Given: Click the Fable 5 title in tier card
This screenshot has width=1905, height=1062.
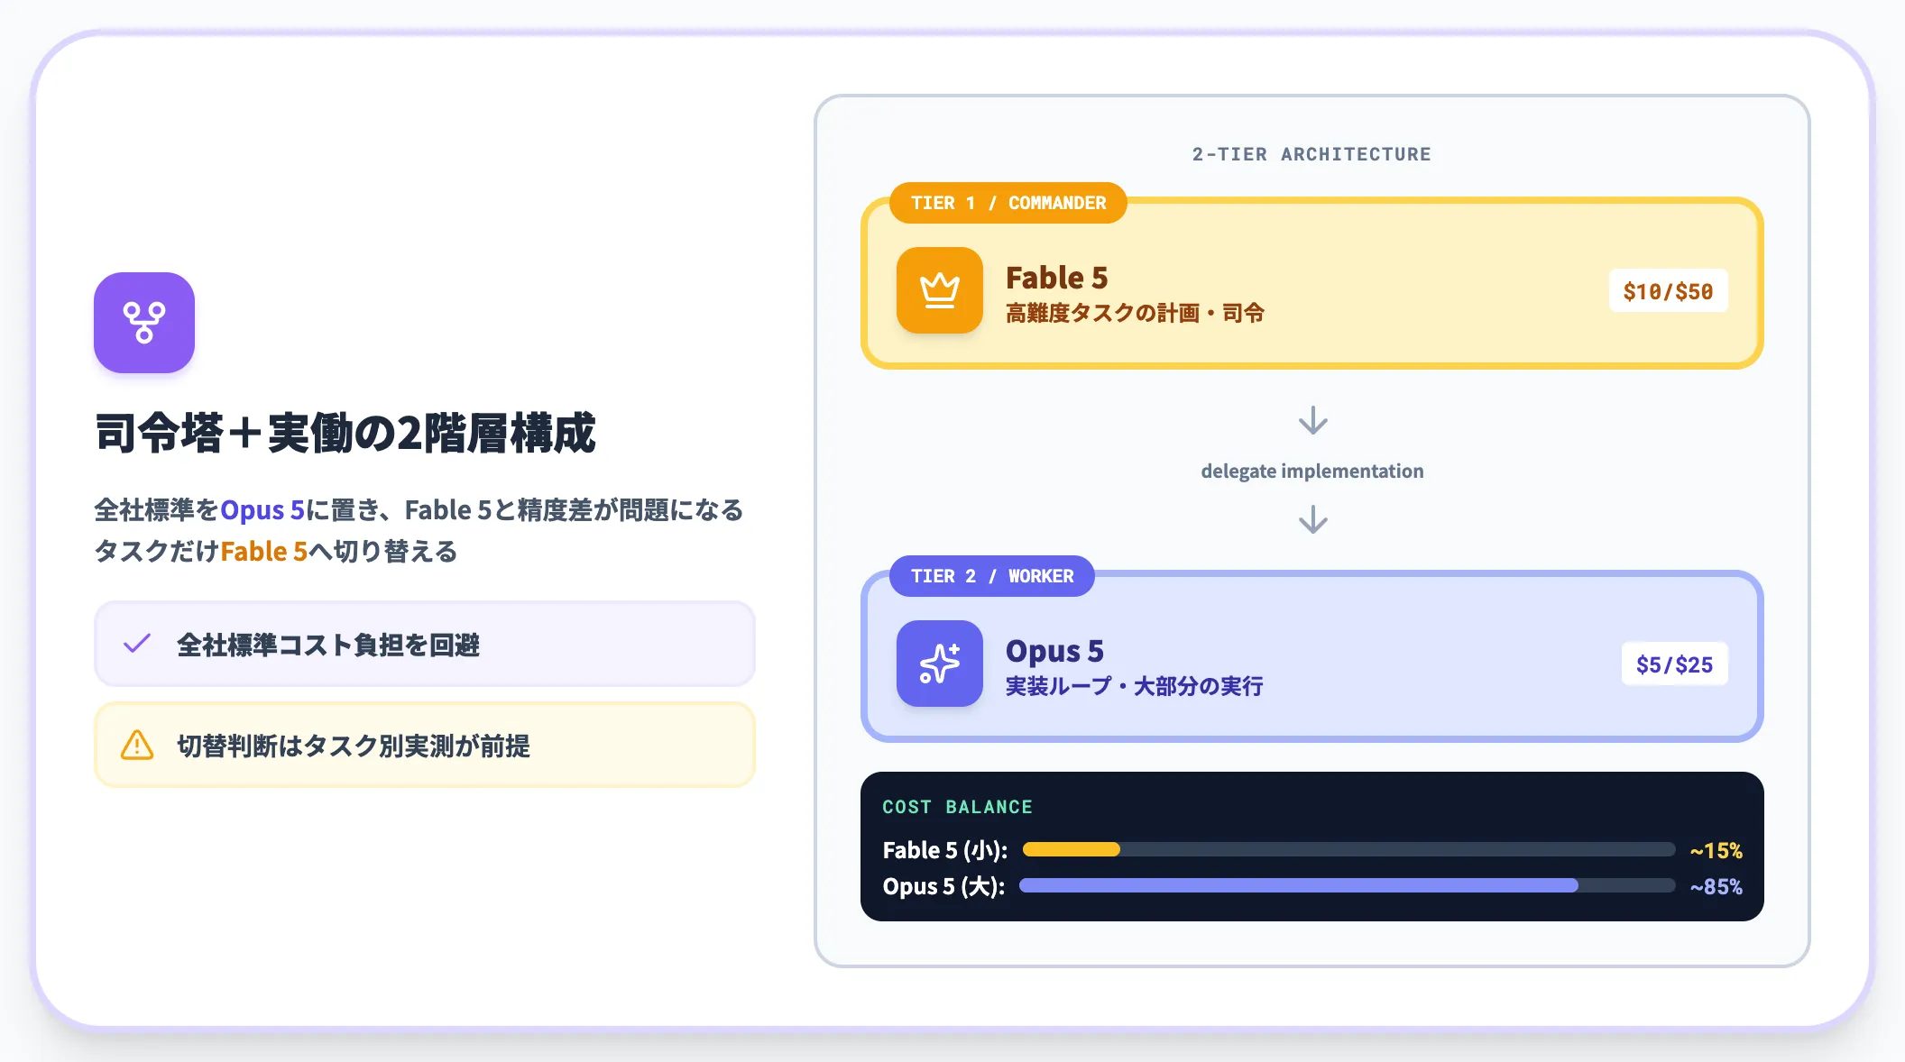Looking at the screenshot, I should [x=1057, y=278].
